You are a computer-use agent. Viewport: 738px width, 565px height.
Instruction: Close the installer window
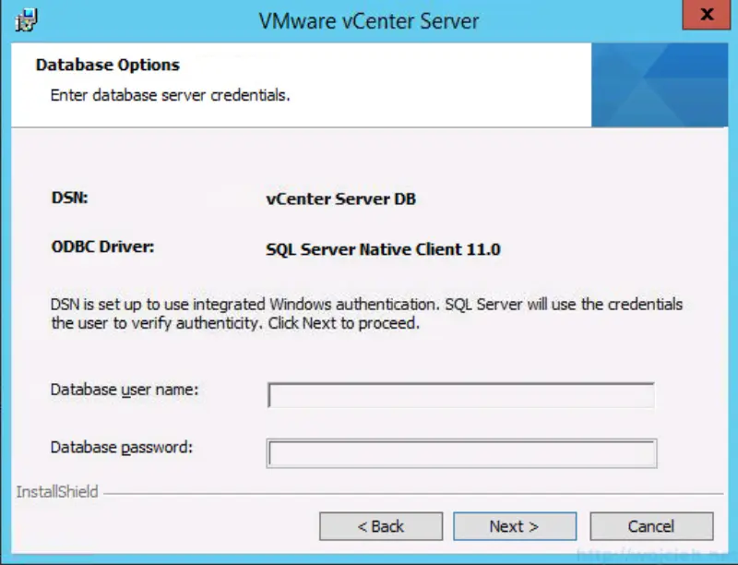[x=707, y=13]
